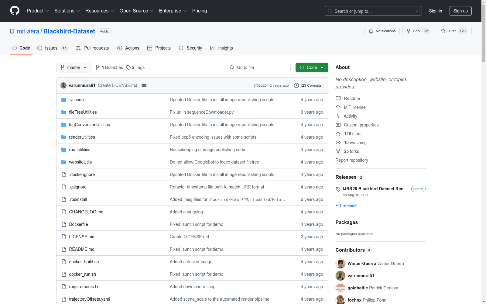Screen dimensions: 486x304
Task: Open the fileTreeUtilities folder icon
Action: click(x=64, y=112)
